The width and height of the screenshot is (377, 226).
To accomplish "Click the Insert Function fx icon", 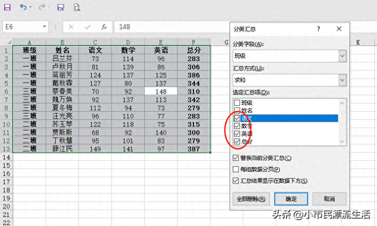I will (104, 27).
